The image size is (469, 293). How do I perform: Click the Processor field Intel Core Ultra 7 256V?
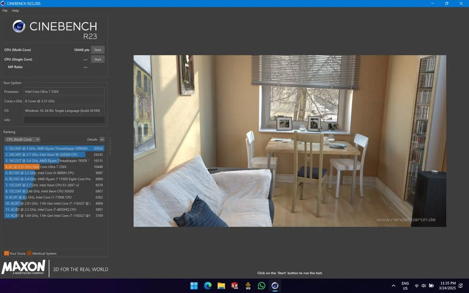pos(64,91)
